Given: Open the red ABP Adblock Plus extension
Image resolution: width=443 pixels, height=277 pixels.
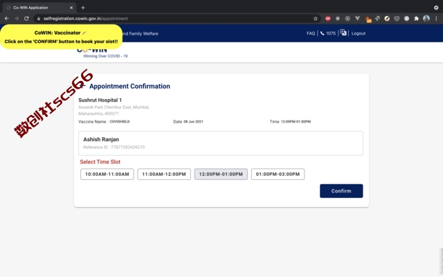Looking at the screenshot, I should 327,19.
